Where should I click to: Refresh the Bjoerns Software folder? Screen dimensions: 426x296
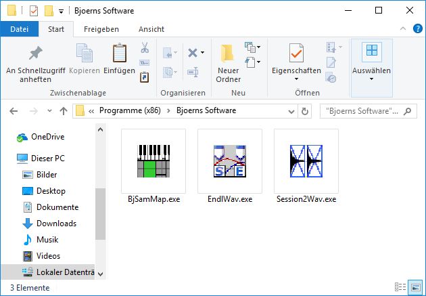click(304, 111)
